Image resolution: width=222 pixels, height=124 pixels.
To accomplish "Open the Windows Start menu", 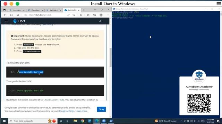I will (4, 121).
